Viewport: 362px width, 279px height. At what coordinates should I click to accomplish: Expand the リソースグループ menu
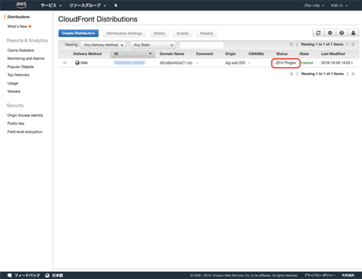point(87,5)
